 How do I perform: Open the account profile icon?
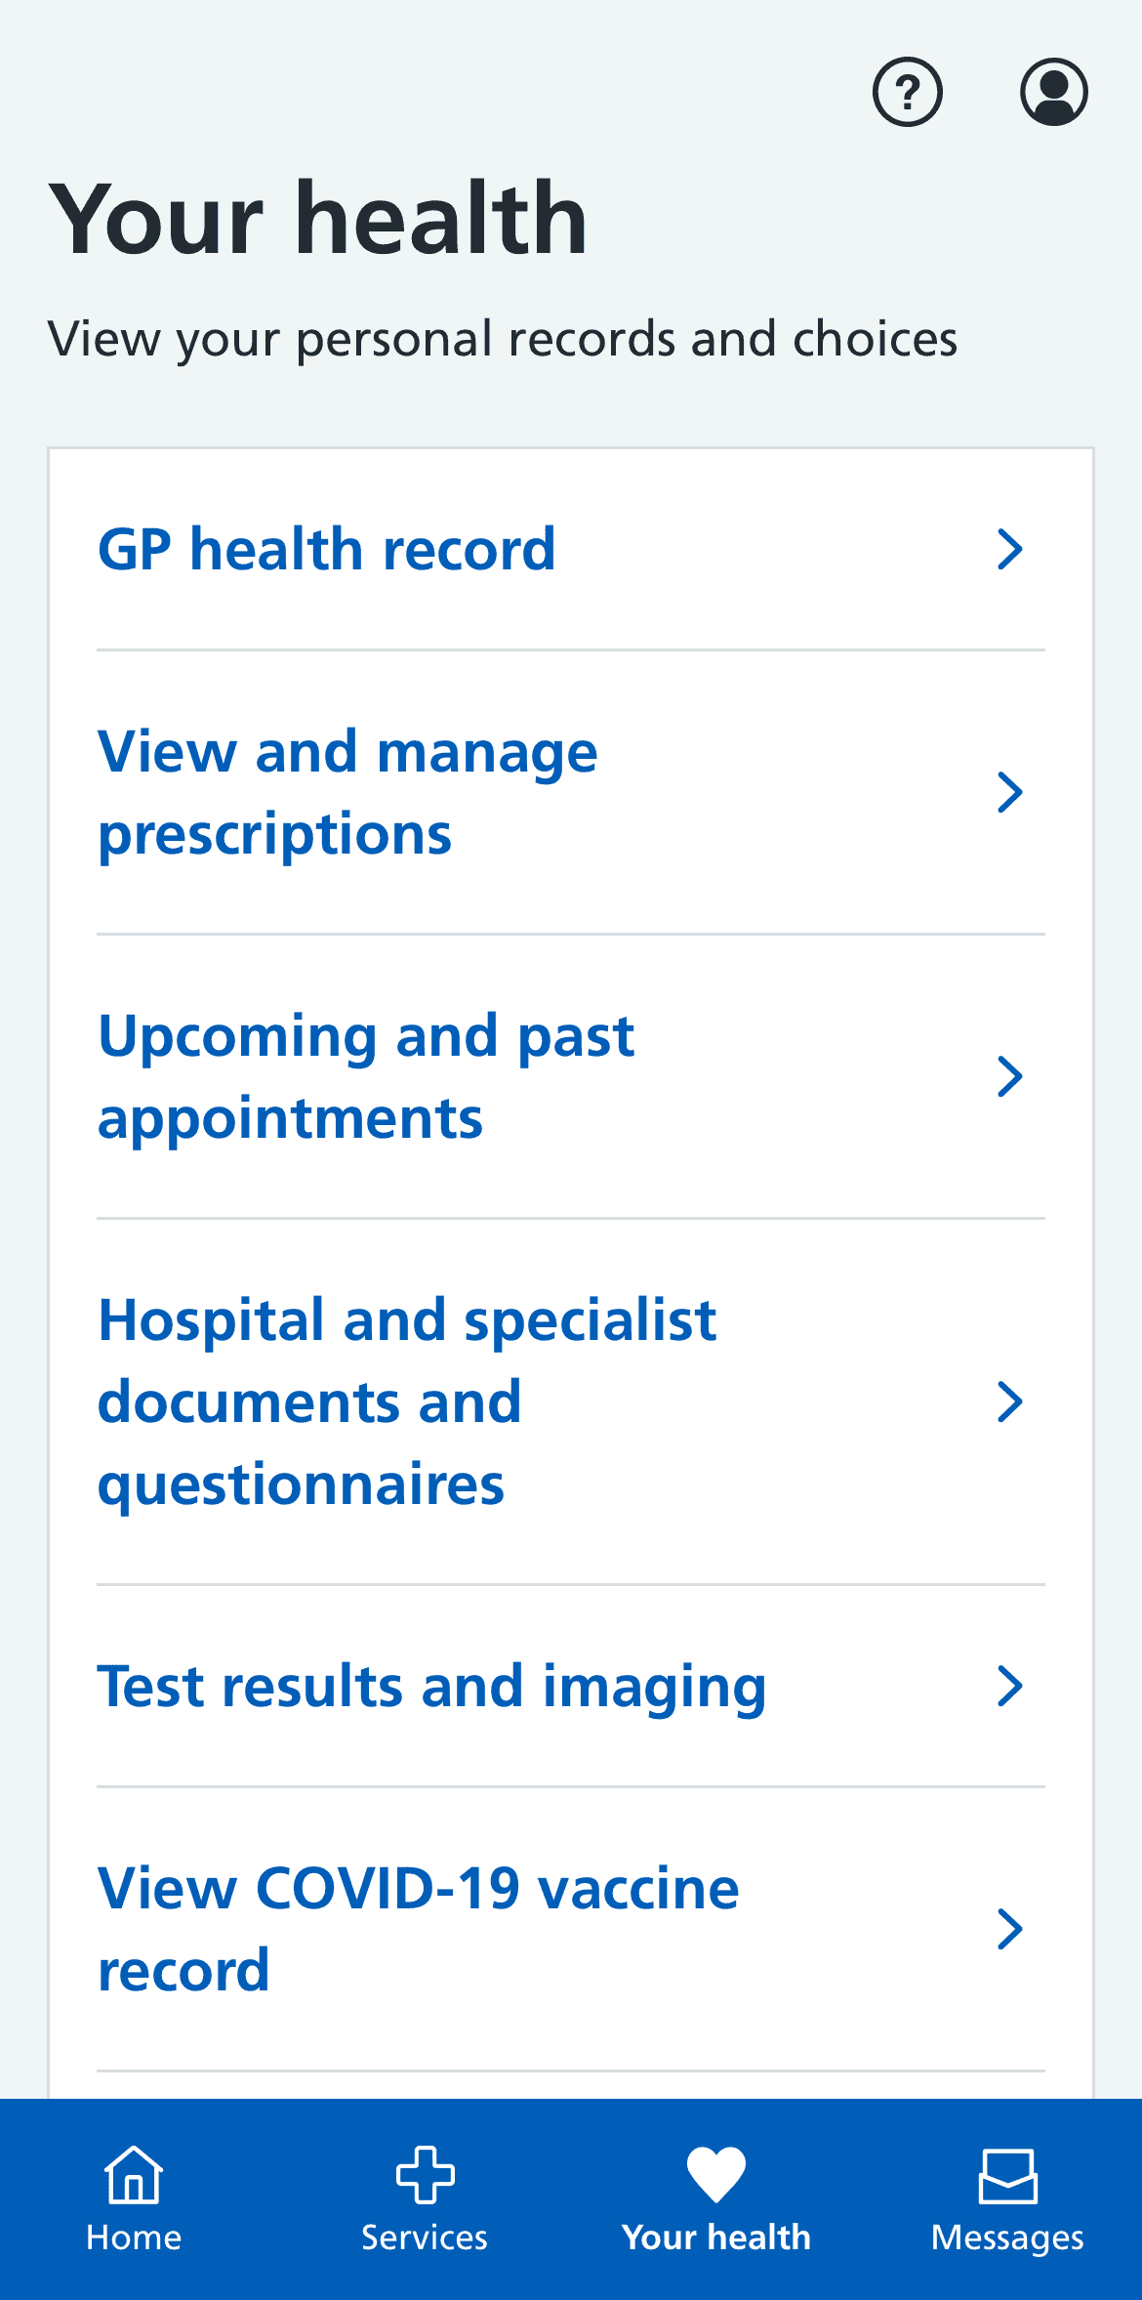[1054, 93]
